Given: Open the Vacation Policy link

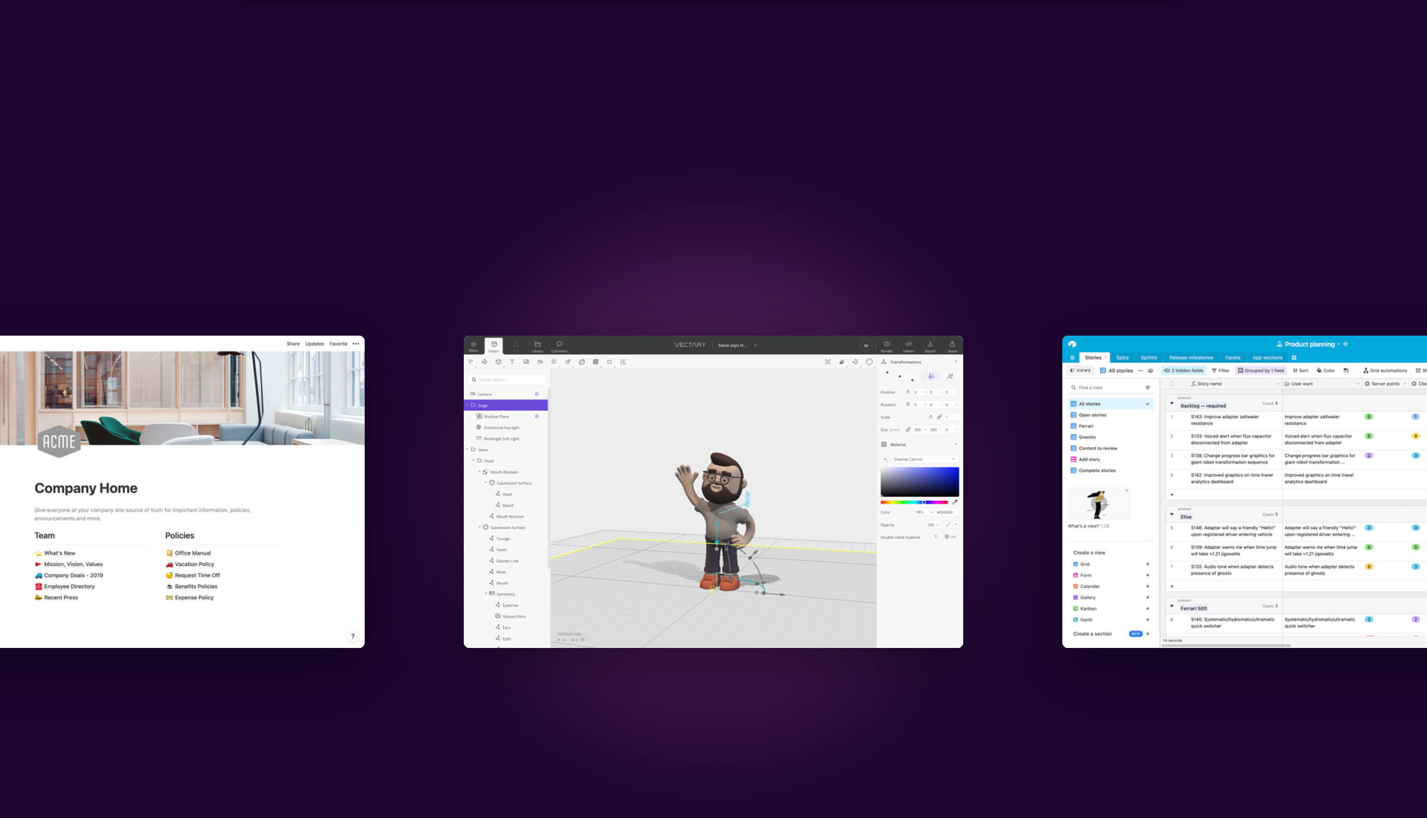Looking at the screenshot, I should coord(194,564).
